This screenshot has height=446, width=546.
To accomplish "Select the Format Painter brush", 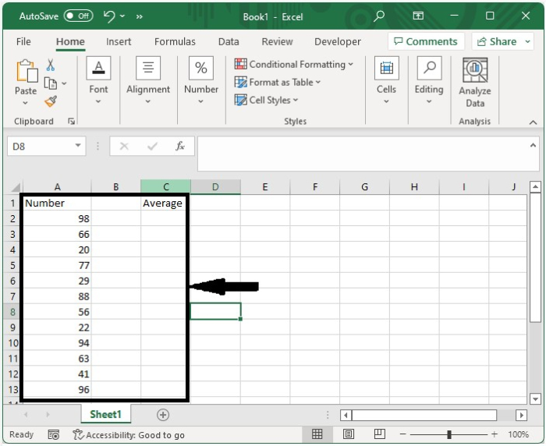I will [51, 101].
